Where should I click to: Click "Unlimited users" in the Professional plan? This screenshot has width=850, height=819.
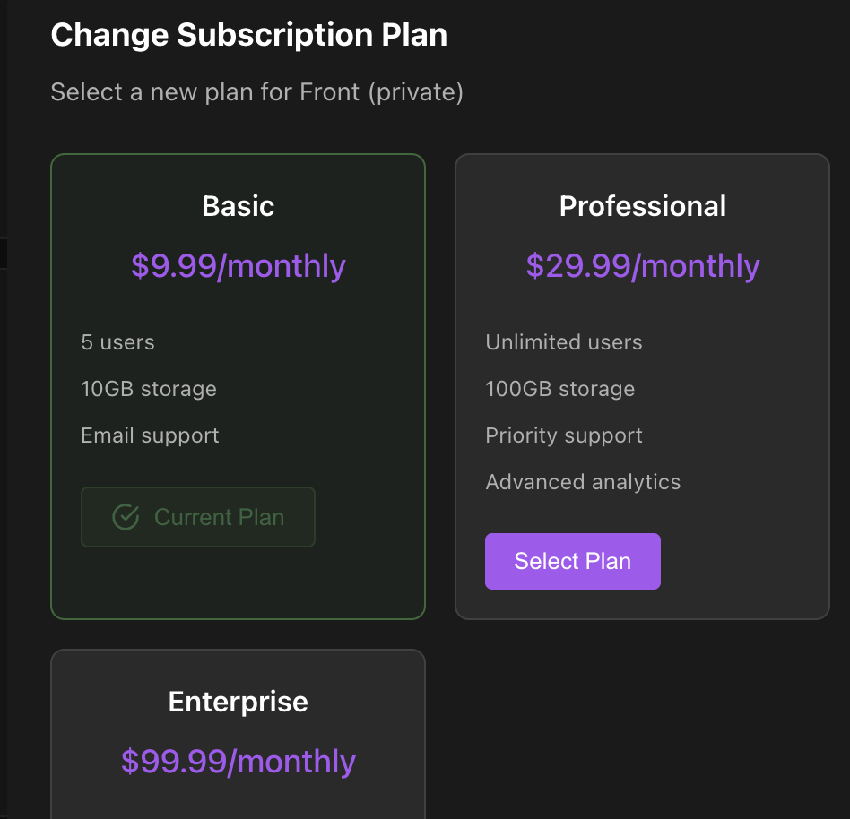(x=564, y=342)
